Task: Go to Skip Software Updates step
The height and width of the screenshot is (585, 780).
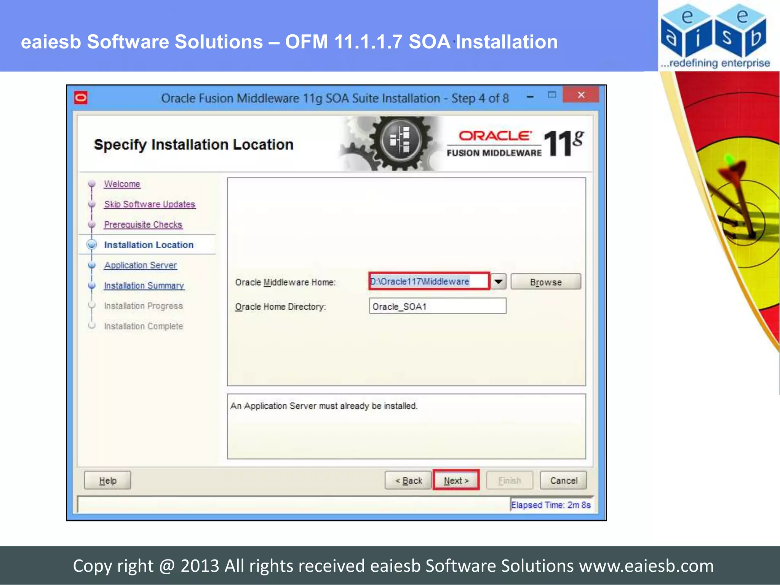Action: tap(150, 204)
